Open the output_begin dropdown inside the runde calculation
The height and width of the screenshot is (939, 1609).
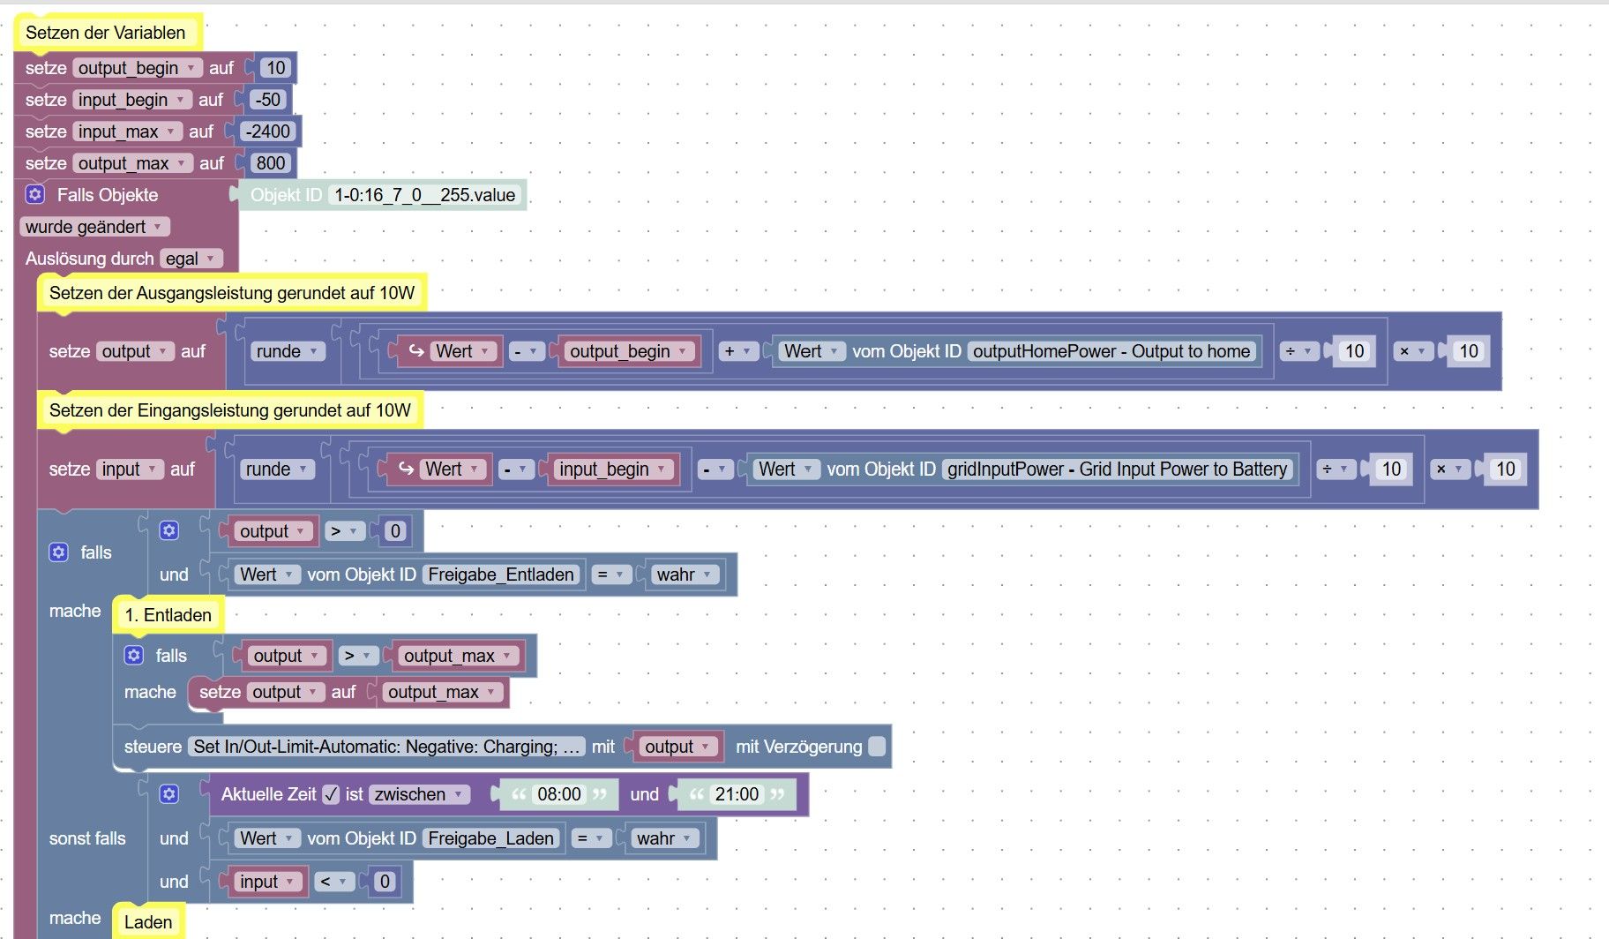[629, 351]
